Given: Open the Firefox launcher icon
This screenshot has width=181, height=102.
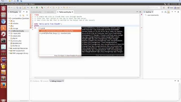Looking at the screenshot, I should [x=3, y=85].
